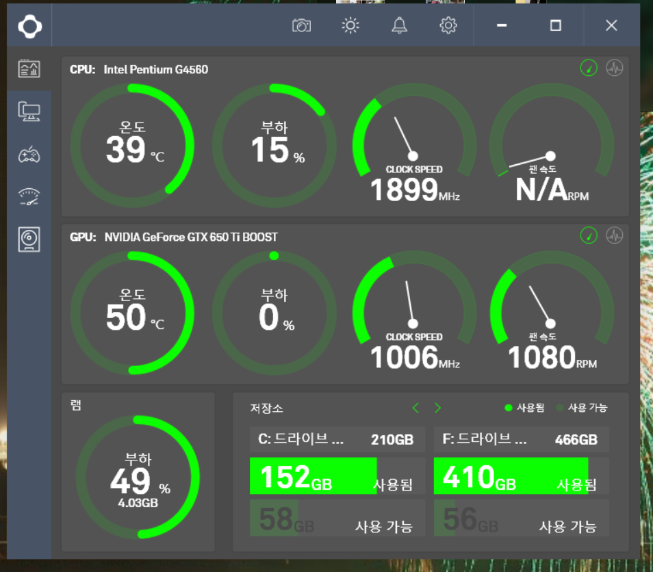
Task: Click the 저장소 section title
Action: coord(266,408)
